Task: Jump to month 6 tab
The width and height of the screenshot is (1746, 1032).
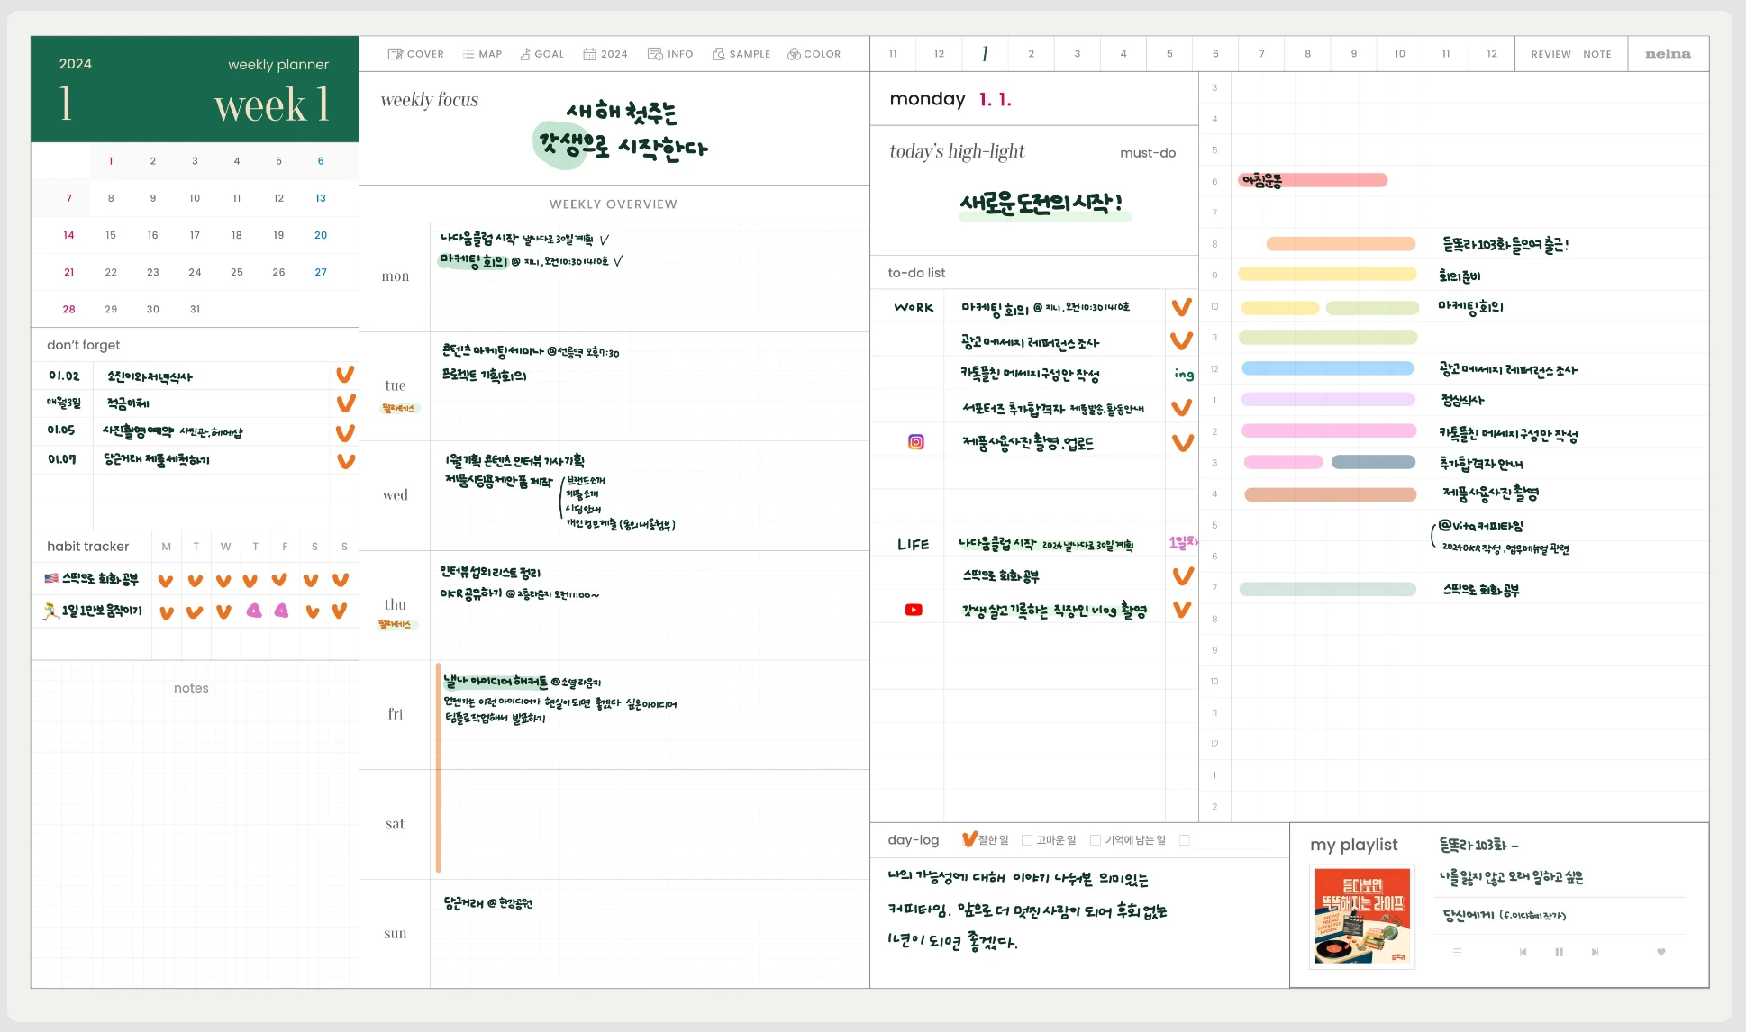Action: 1215,54
